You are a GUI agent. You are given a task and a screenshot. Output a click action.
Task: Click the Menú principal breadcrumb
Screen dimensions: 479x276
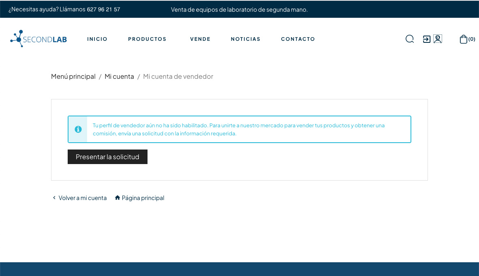coord(73,76)
